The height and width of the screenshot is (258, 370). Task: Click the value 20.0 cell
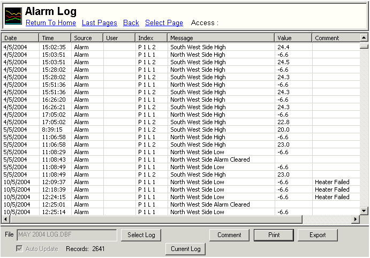pos(283,130)
